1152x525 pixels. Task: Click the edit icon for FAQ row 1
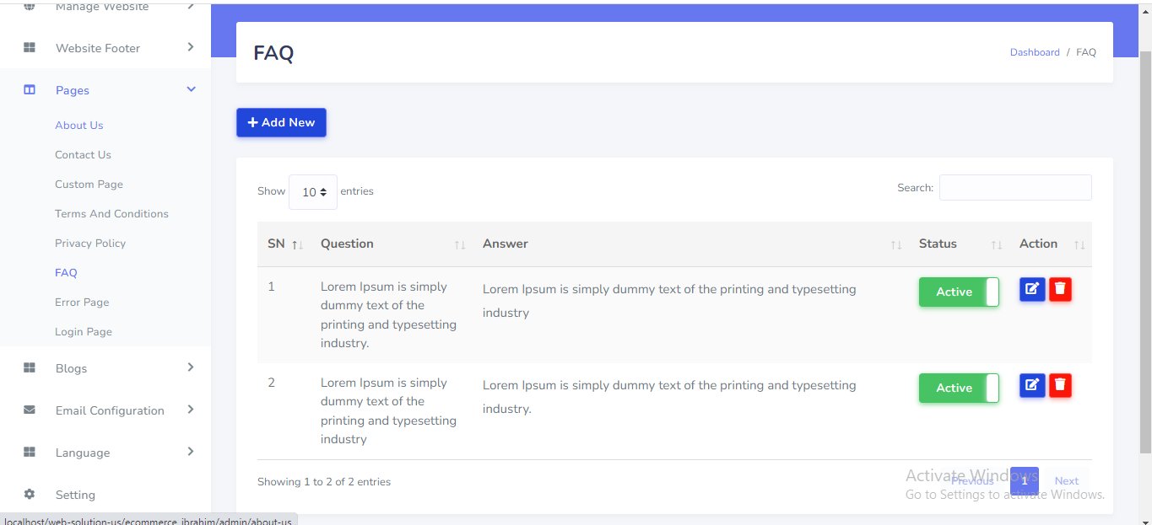coord(1031,290)
